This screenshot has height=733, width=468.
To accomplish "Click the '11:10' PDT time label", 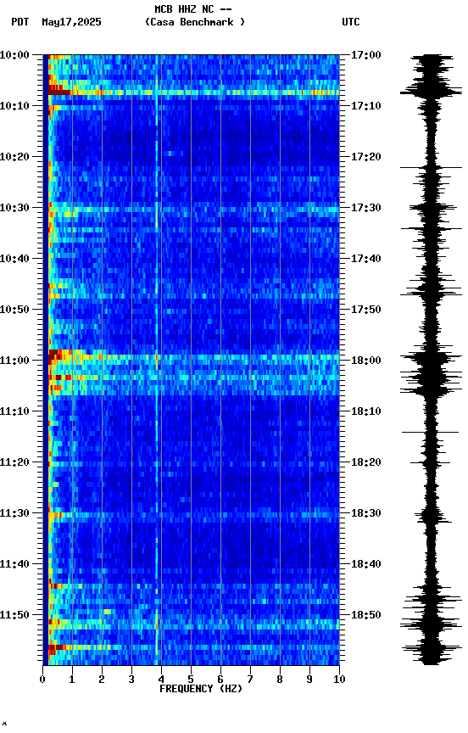I will pos(14,411).
